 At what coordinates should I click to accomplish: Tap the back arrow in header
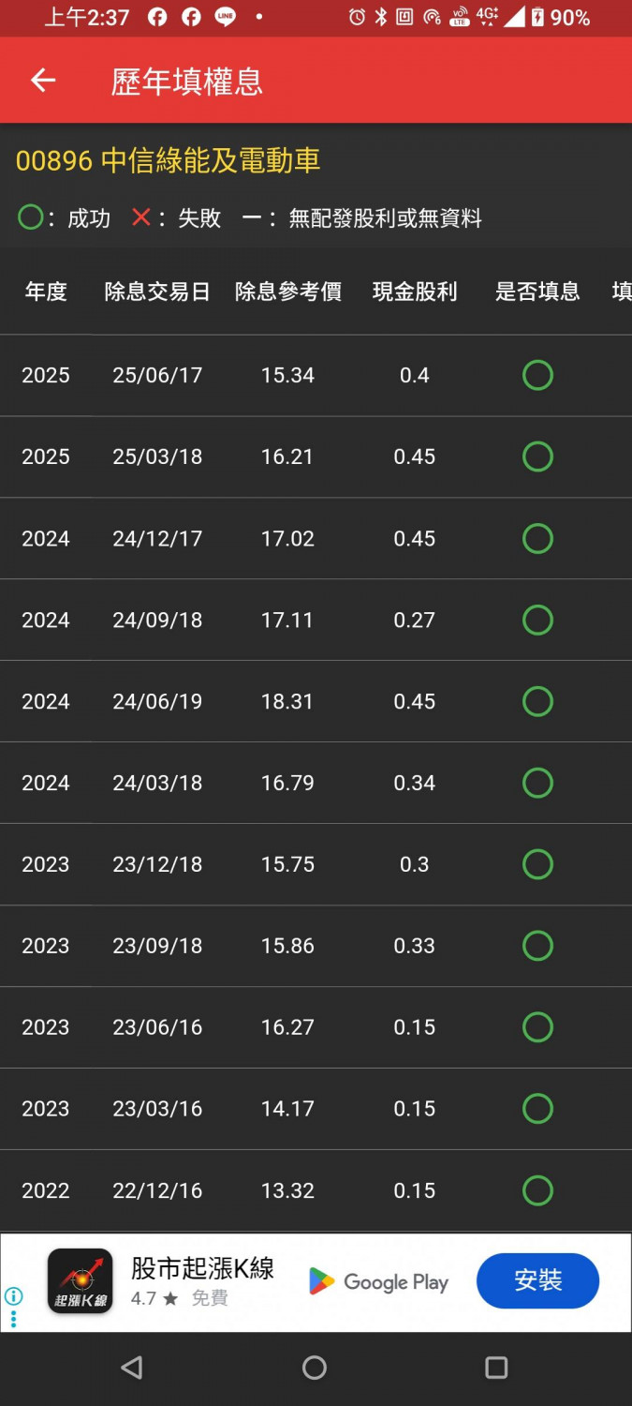pyautogui.click(x=43, y=81)
